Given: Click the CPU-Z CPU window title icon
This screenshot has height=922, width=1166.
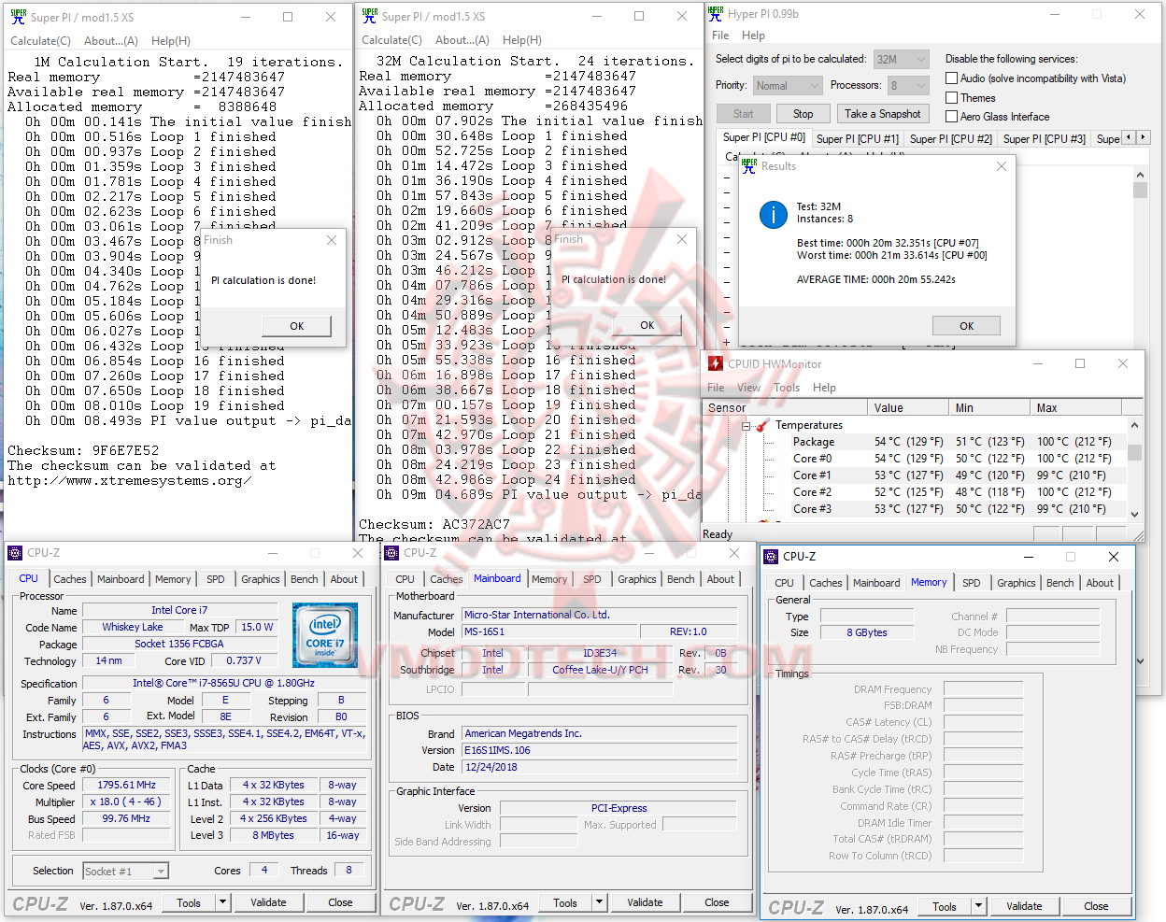Looking at the screenshot, I should pos(15,552).
